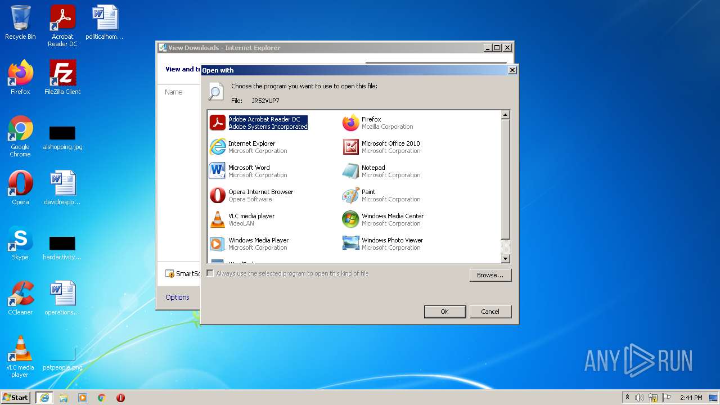
Task: Minimize the View Downloads window
Action: point(488,48)
